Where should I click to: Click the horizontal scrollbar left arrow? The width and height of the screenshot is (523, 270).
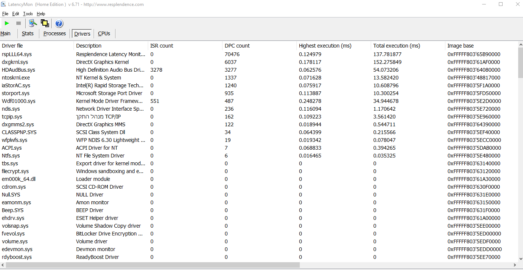coord(3,265)
